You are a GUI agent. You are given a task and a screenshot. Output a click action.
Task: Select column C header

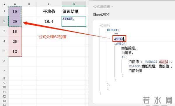[49, 4]
